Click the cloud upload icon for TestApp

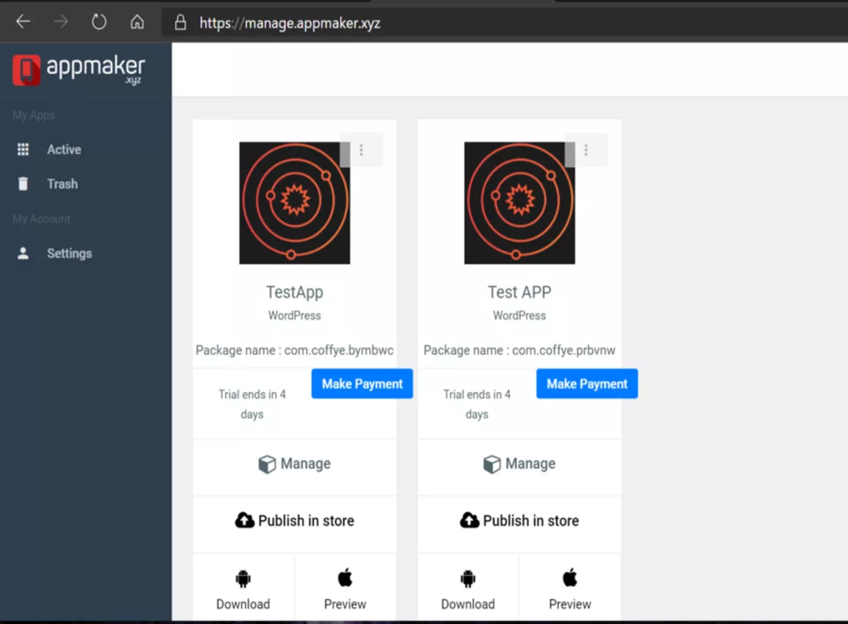pos(244,520)
